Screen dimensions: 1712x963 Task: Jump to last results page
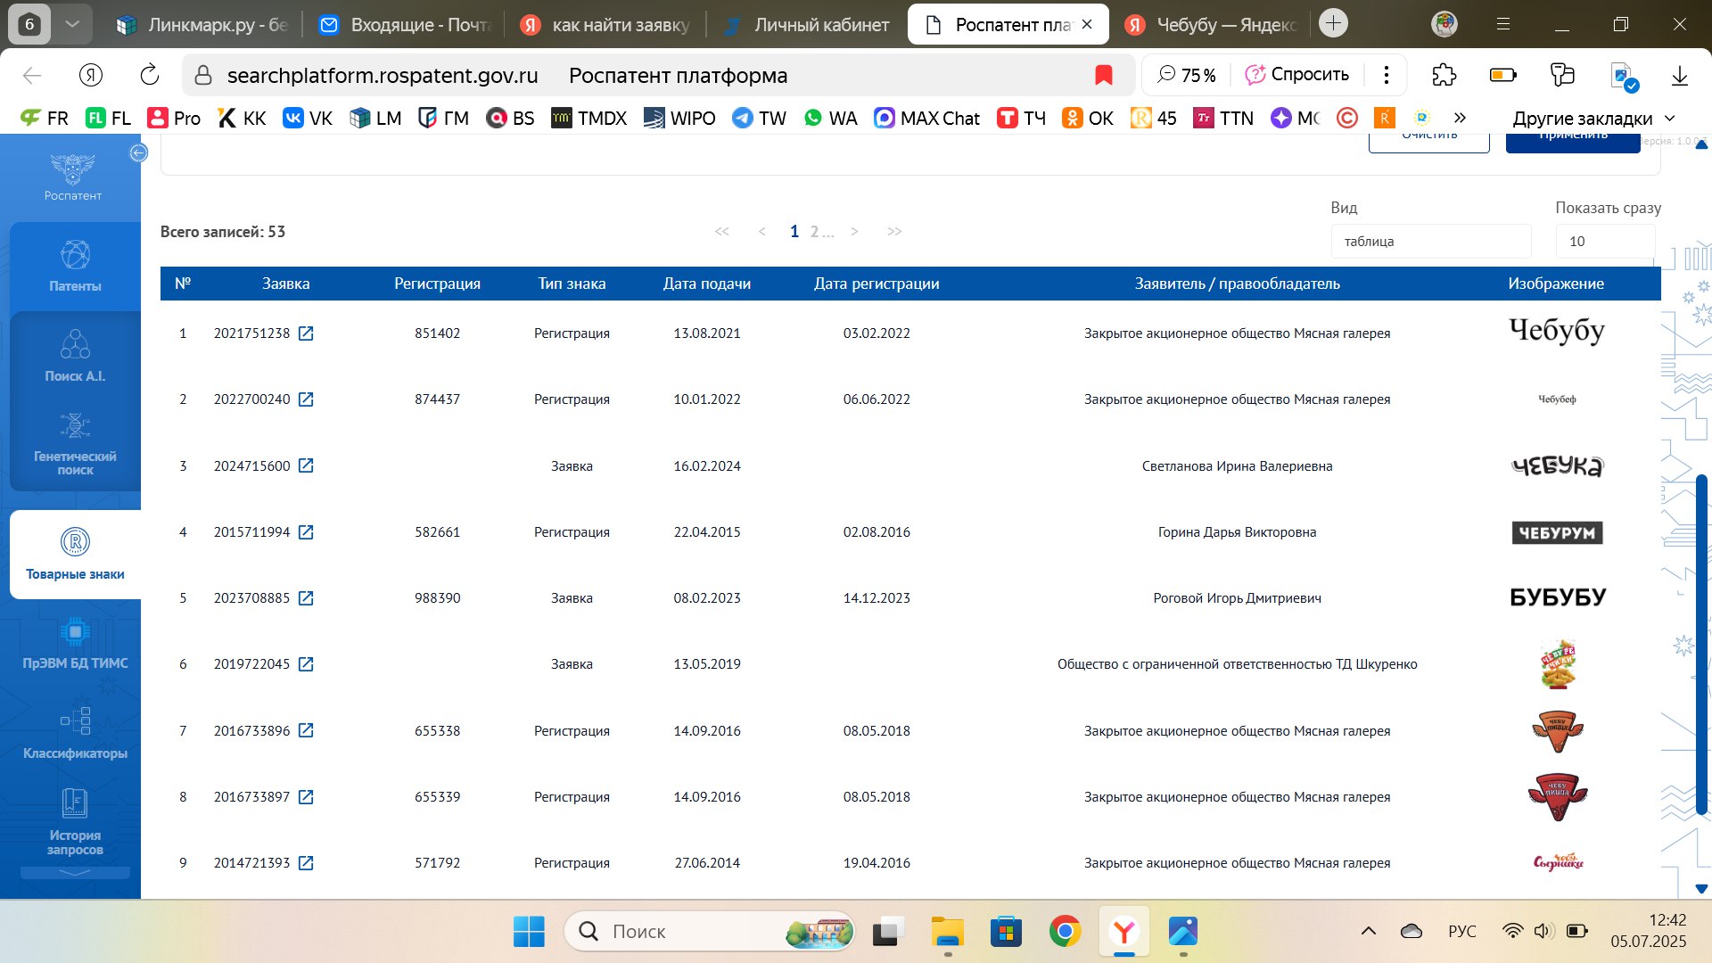point(894,232)
